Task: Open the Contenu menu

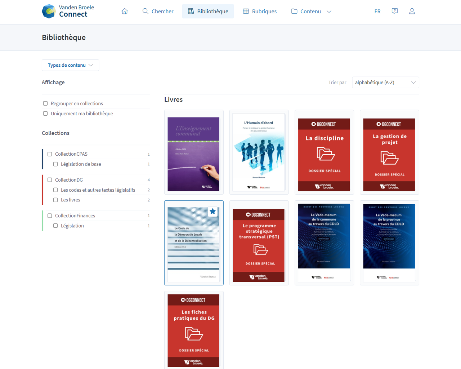Action: pyautogui.click(x=311, y=11)
